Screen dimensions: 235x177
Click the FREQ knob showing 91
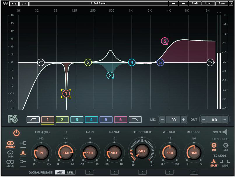[41, 153]
